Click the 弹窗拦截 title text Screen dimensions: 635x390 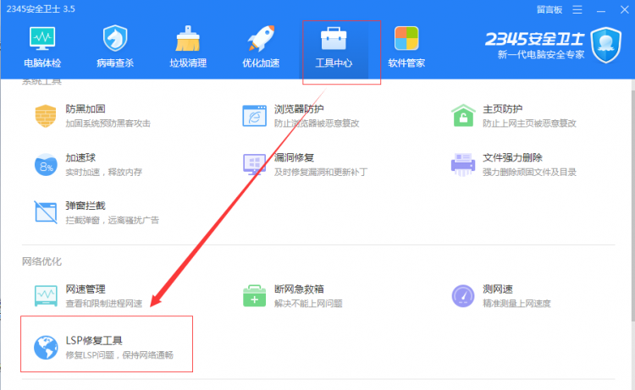pyautogui.click(x=86, y=206)
